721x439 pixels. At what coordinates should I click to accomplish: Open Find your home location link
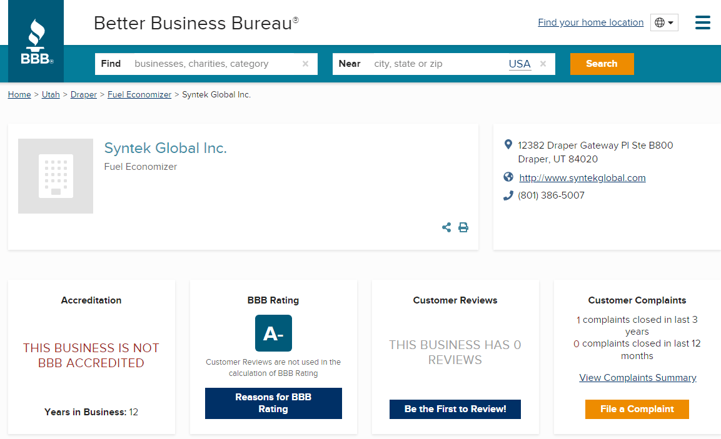click(x=590, y=22)
